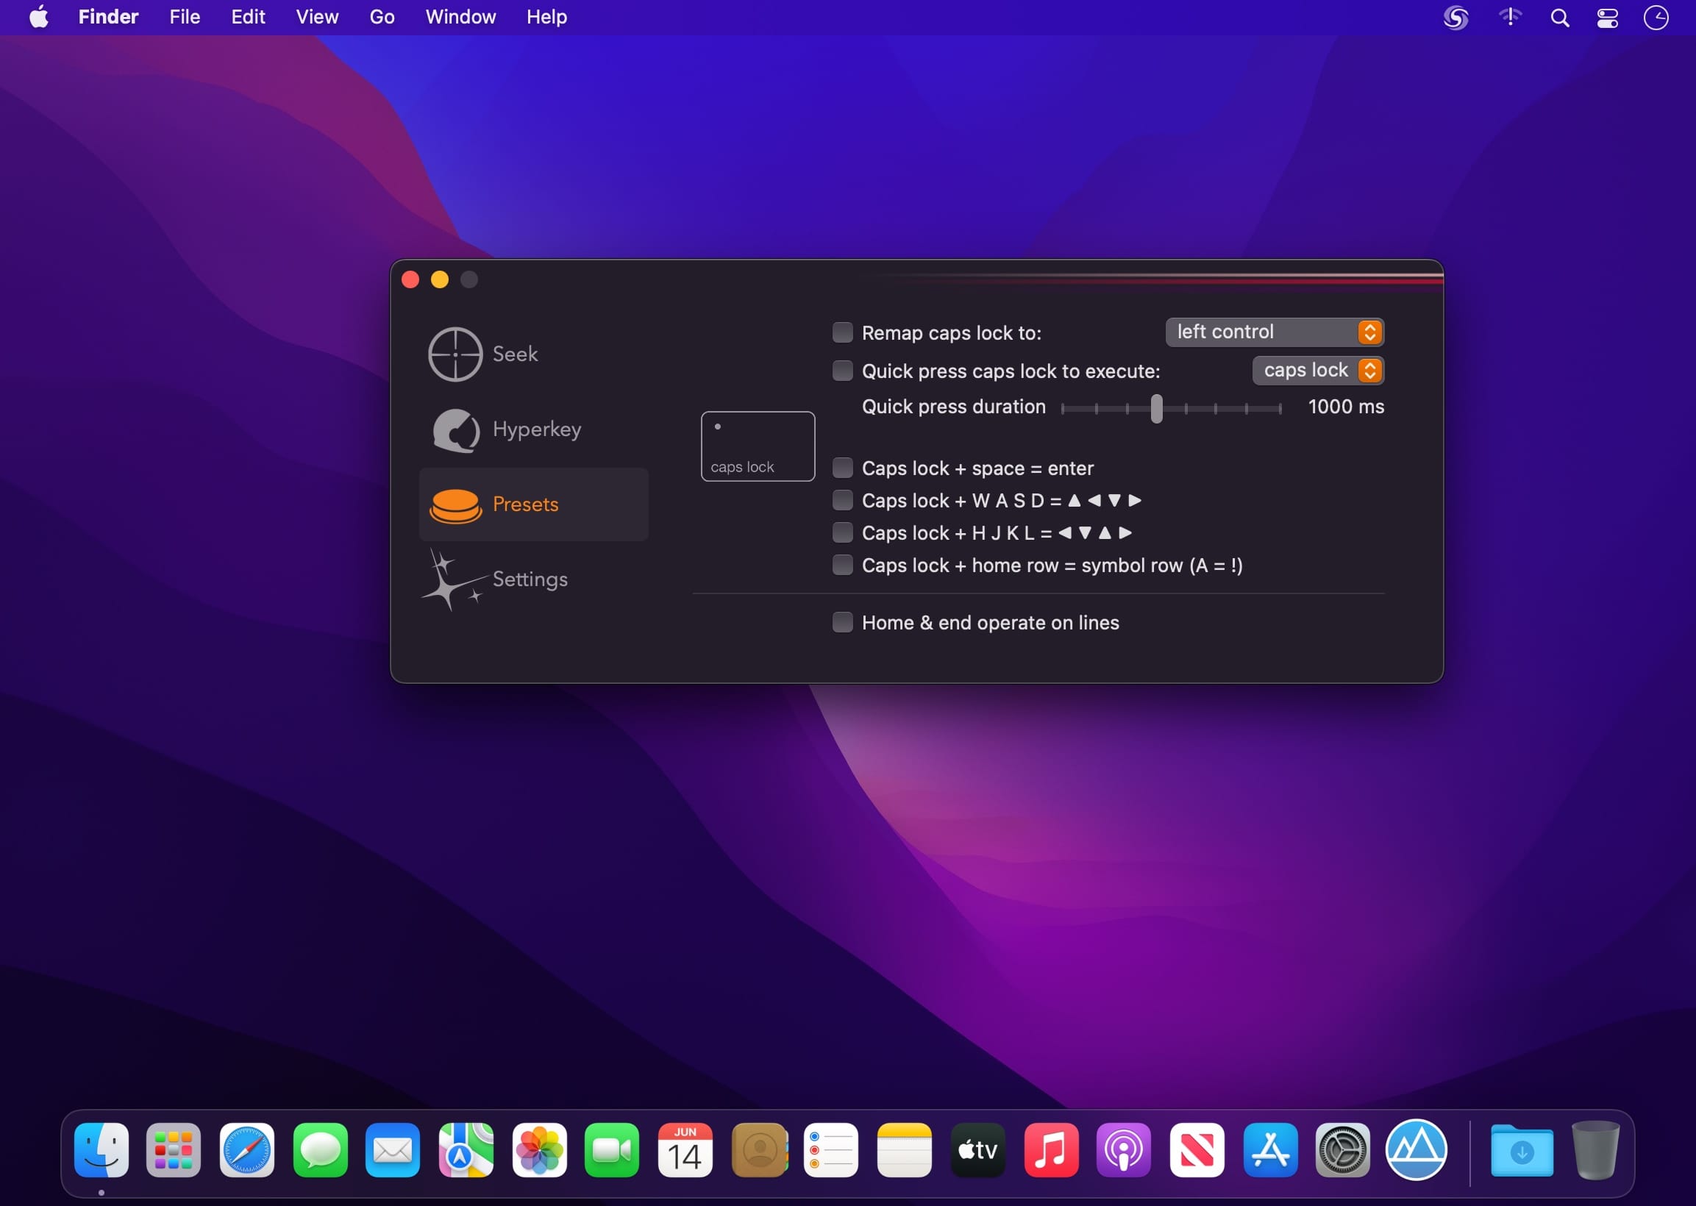Open the left control dropdown
The height and width of the screenshot is (1206, 1696).
pos(1275,332)
